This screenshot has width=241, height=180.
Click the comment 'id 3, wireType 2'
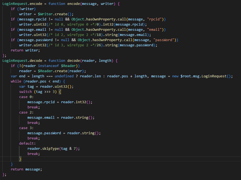click(71, 45)
